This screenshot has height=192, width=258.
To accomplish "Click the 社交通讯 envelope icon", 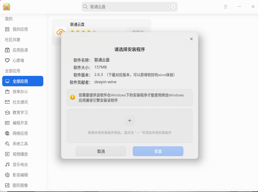I will coord(7,102).
